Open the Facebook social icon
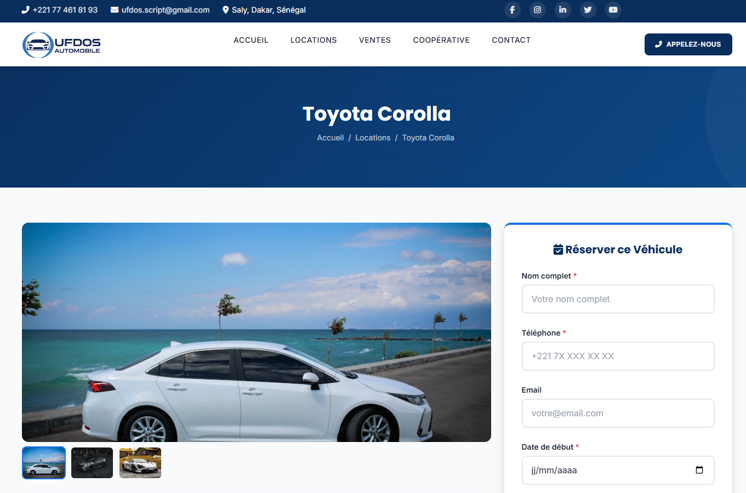The height and width of the screenshot is (493, 746). point(512,10)
